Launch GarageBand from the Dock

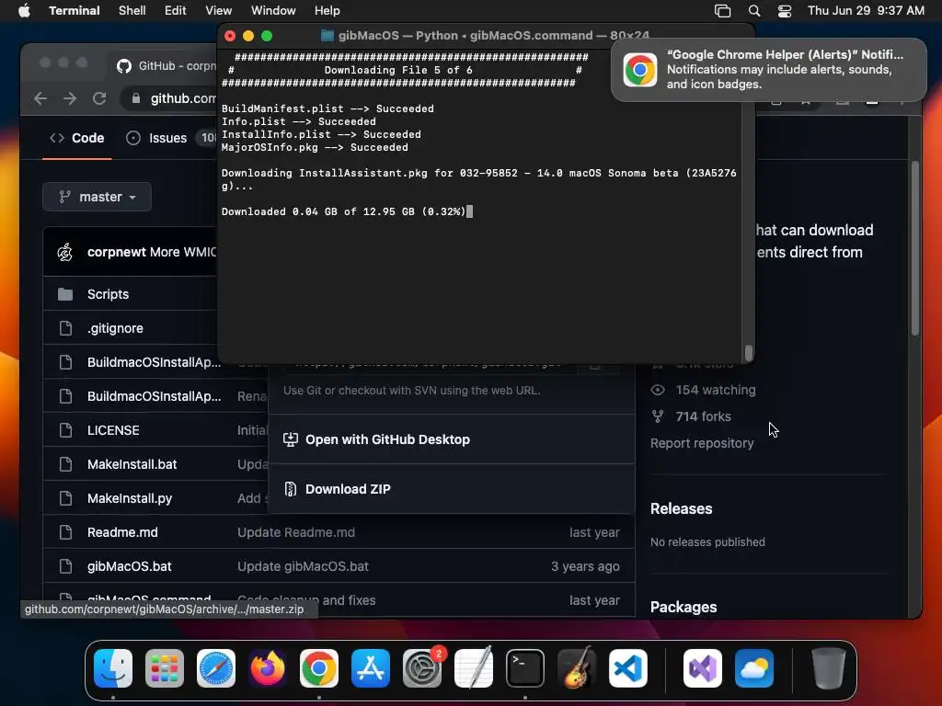577,668
